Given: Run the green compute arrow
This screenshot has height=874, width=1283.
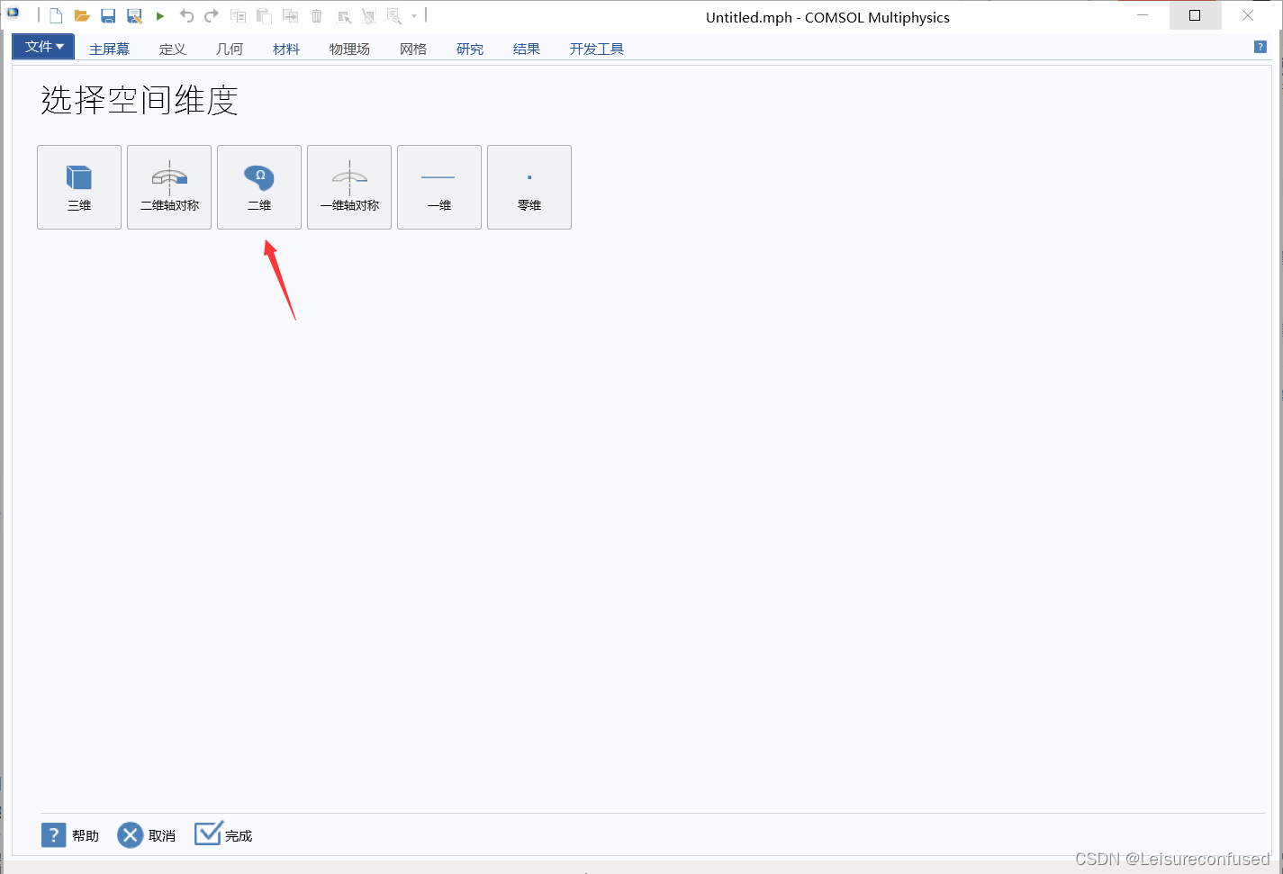Looking at the screenshot, I should (160, 16).
